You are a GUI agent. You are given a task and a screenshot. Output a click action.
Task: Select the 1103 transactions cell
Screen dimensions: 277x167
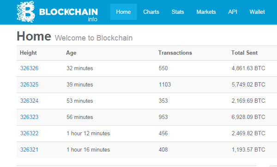(x=165, y=85)
